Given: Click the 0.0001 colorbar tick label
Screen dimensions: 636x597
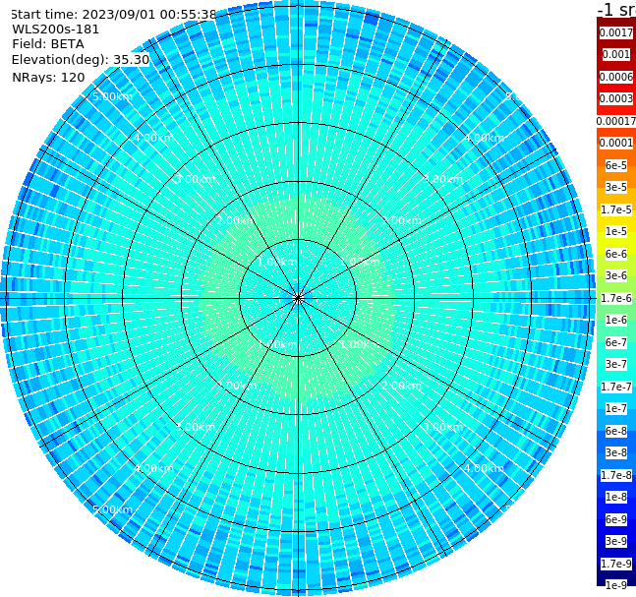Looking at the screenshot, I should 616,143.
